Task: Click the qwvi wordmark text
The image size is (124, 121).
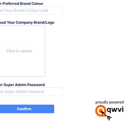Action: (x=115, y=110)
